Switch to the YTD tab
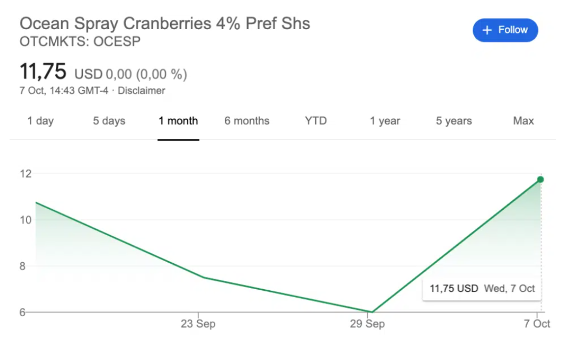 pos(316,121)
